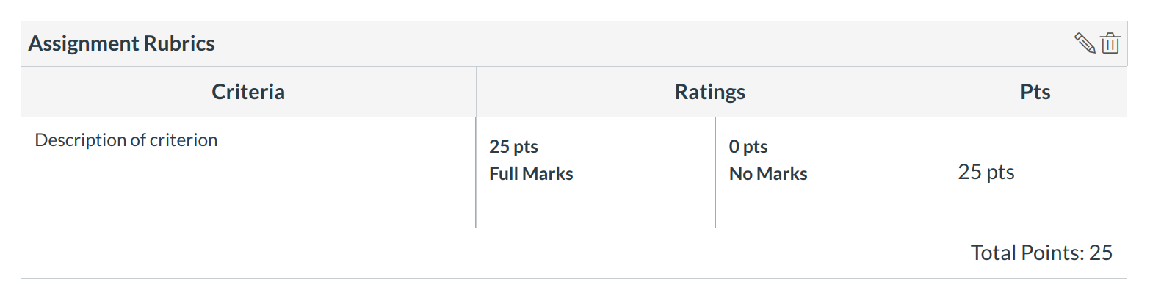Click the pencil icon to edit rubric
The image size is (1150, 304).
[1085, 44]
